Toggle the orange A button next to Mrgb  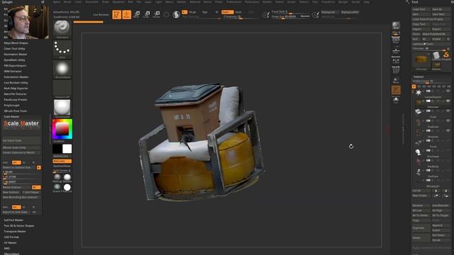coord(184,12)
